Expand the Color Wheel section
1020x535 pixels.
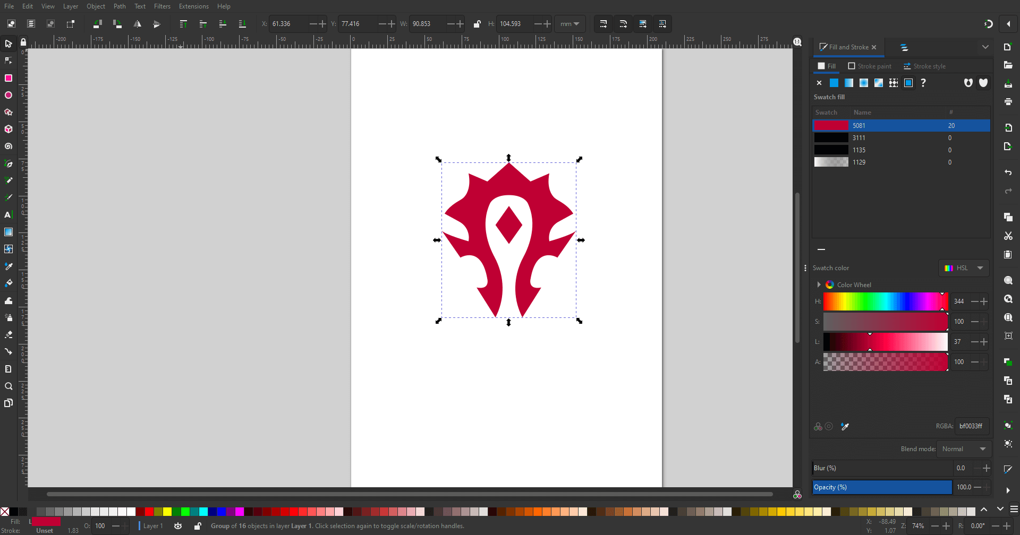point(819,285)
